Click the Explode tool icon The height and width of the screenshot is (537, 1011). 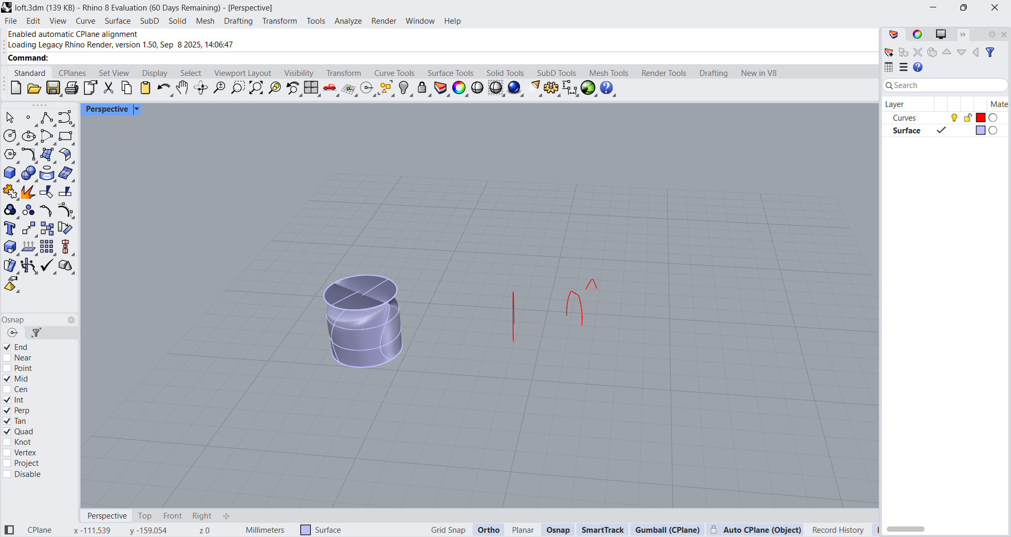(28, 192)
